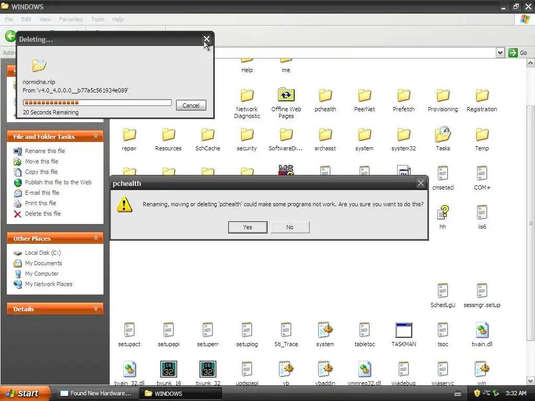Select the system folder icon
Viewport: 535px width, 401px height.
click(x=364, y=135)
